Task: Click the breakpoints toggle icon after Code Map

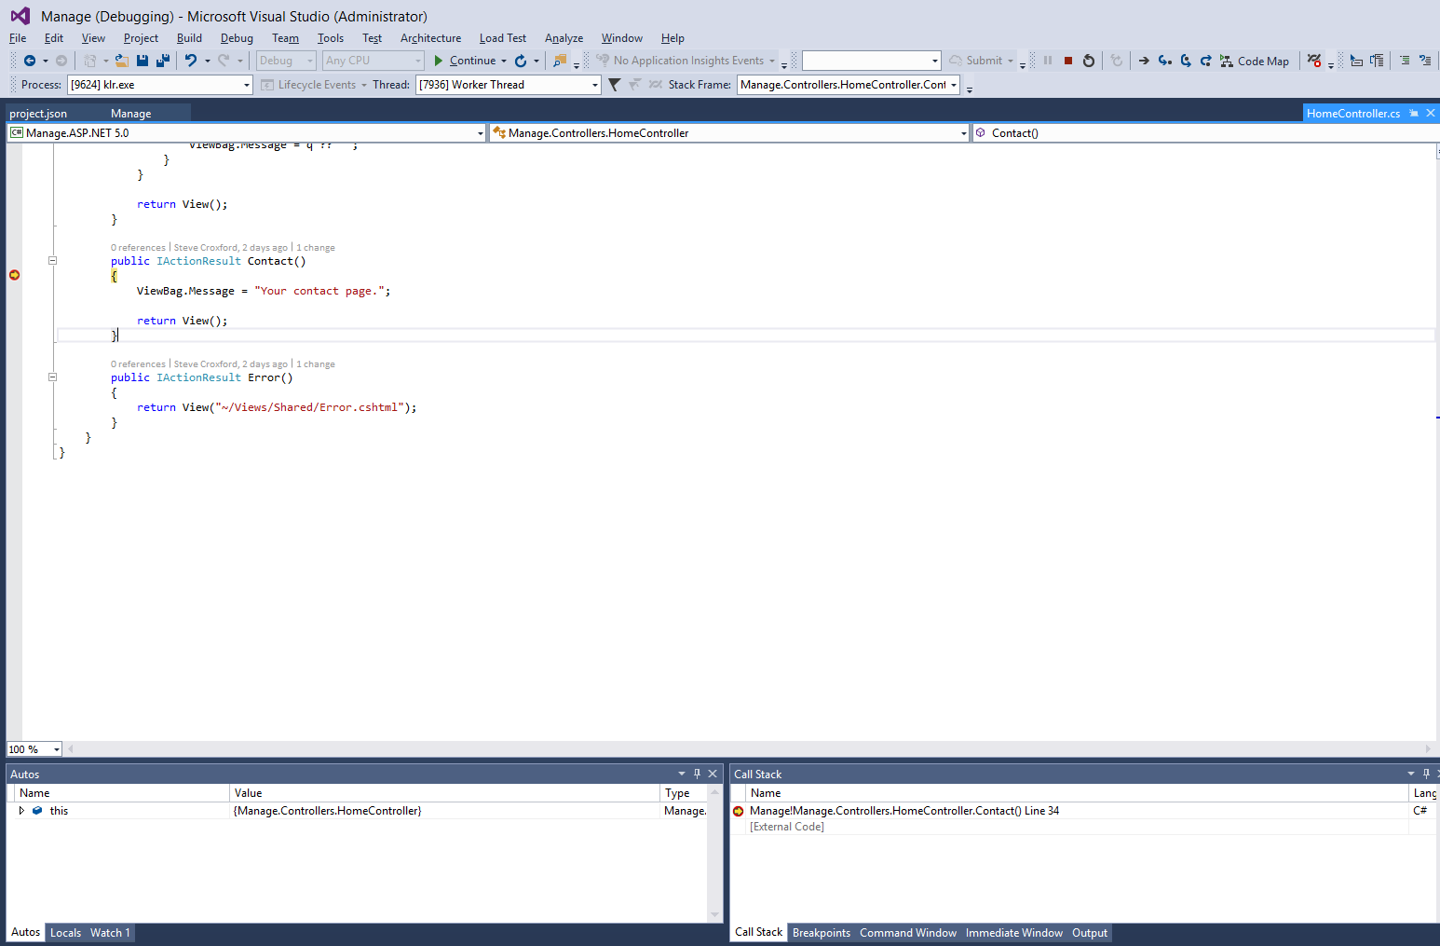Action: (x=1314, y=61)
